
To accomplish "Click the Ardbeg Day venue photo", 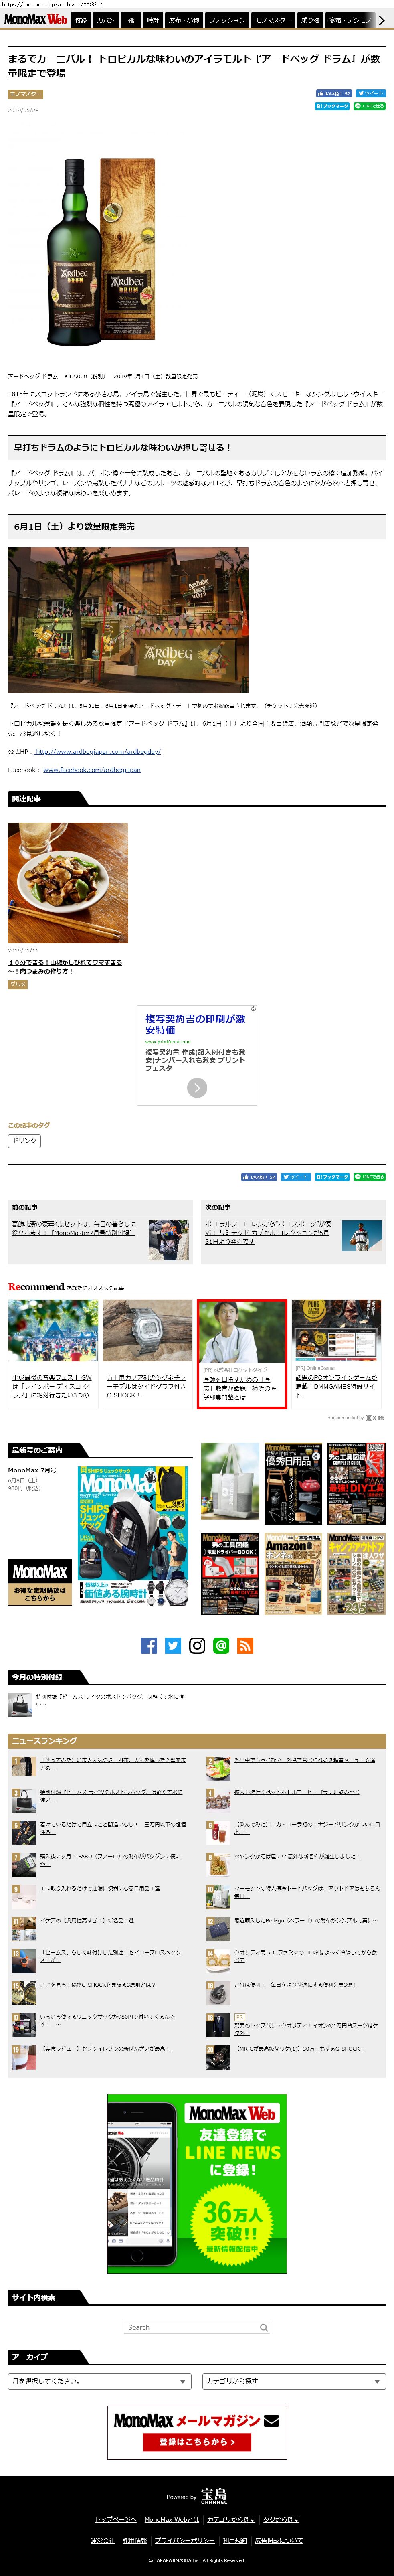I will click(x=128, y=620).
